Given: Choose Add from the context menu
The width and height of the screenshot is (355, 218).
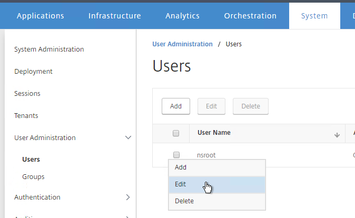Looking at the screenshot, I should point(217,167).
